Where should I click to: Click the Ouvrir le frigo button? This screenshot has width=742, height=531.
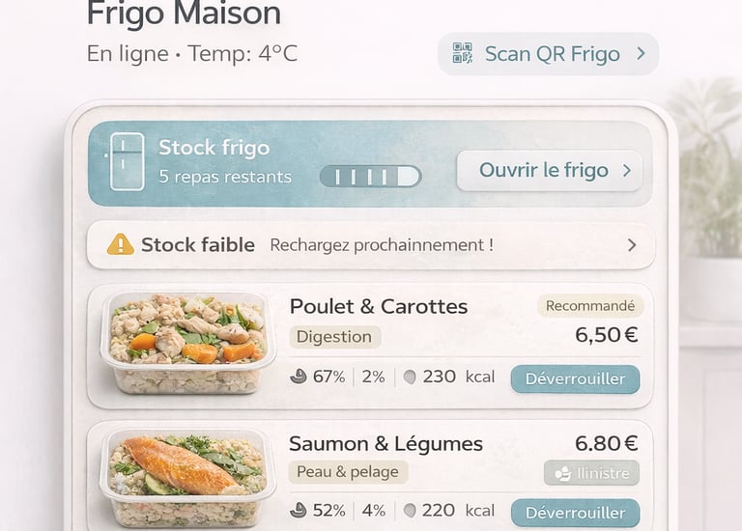click(x=550, y=170)
